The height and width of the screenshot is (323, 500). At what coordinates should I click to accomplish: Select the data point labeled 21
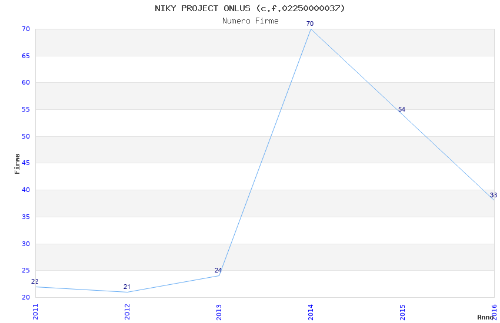click(126, 287)
